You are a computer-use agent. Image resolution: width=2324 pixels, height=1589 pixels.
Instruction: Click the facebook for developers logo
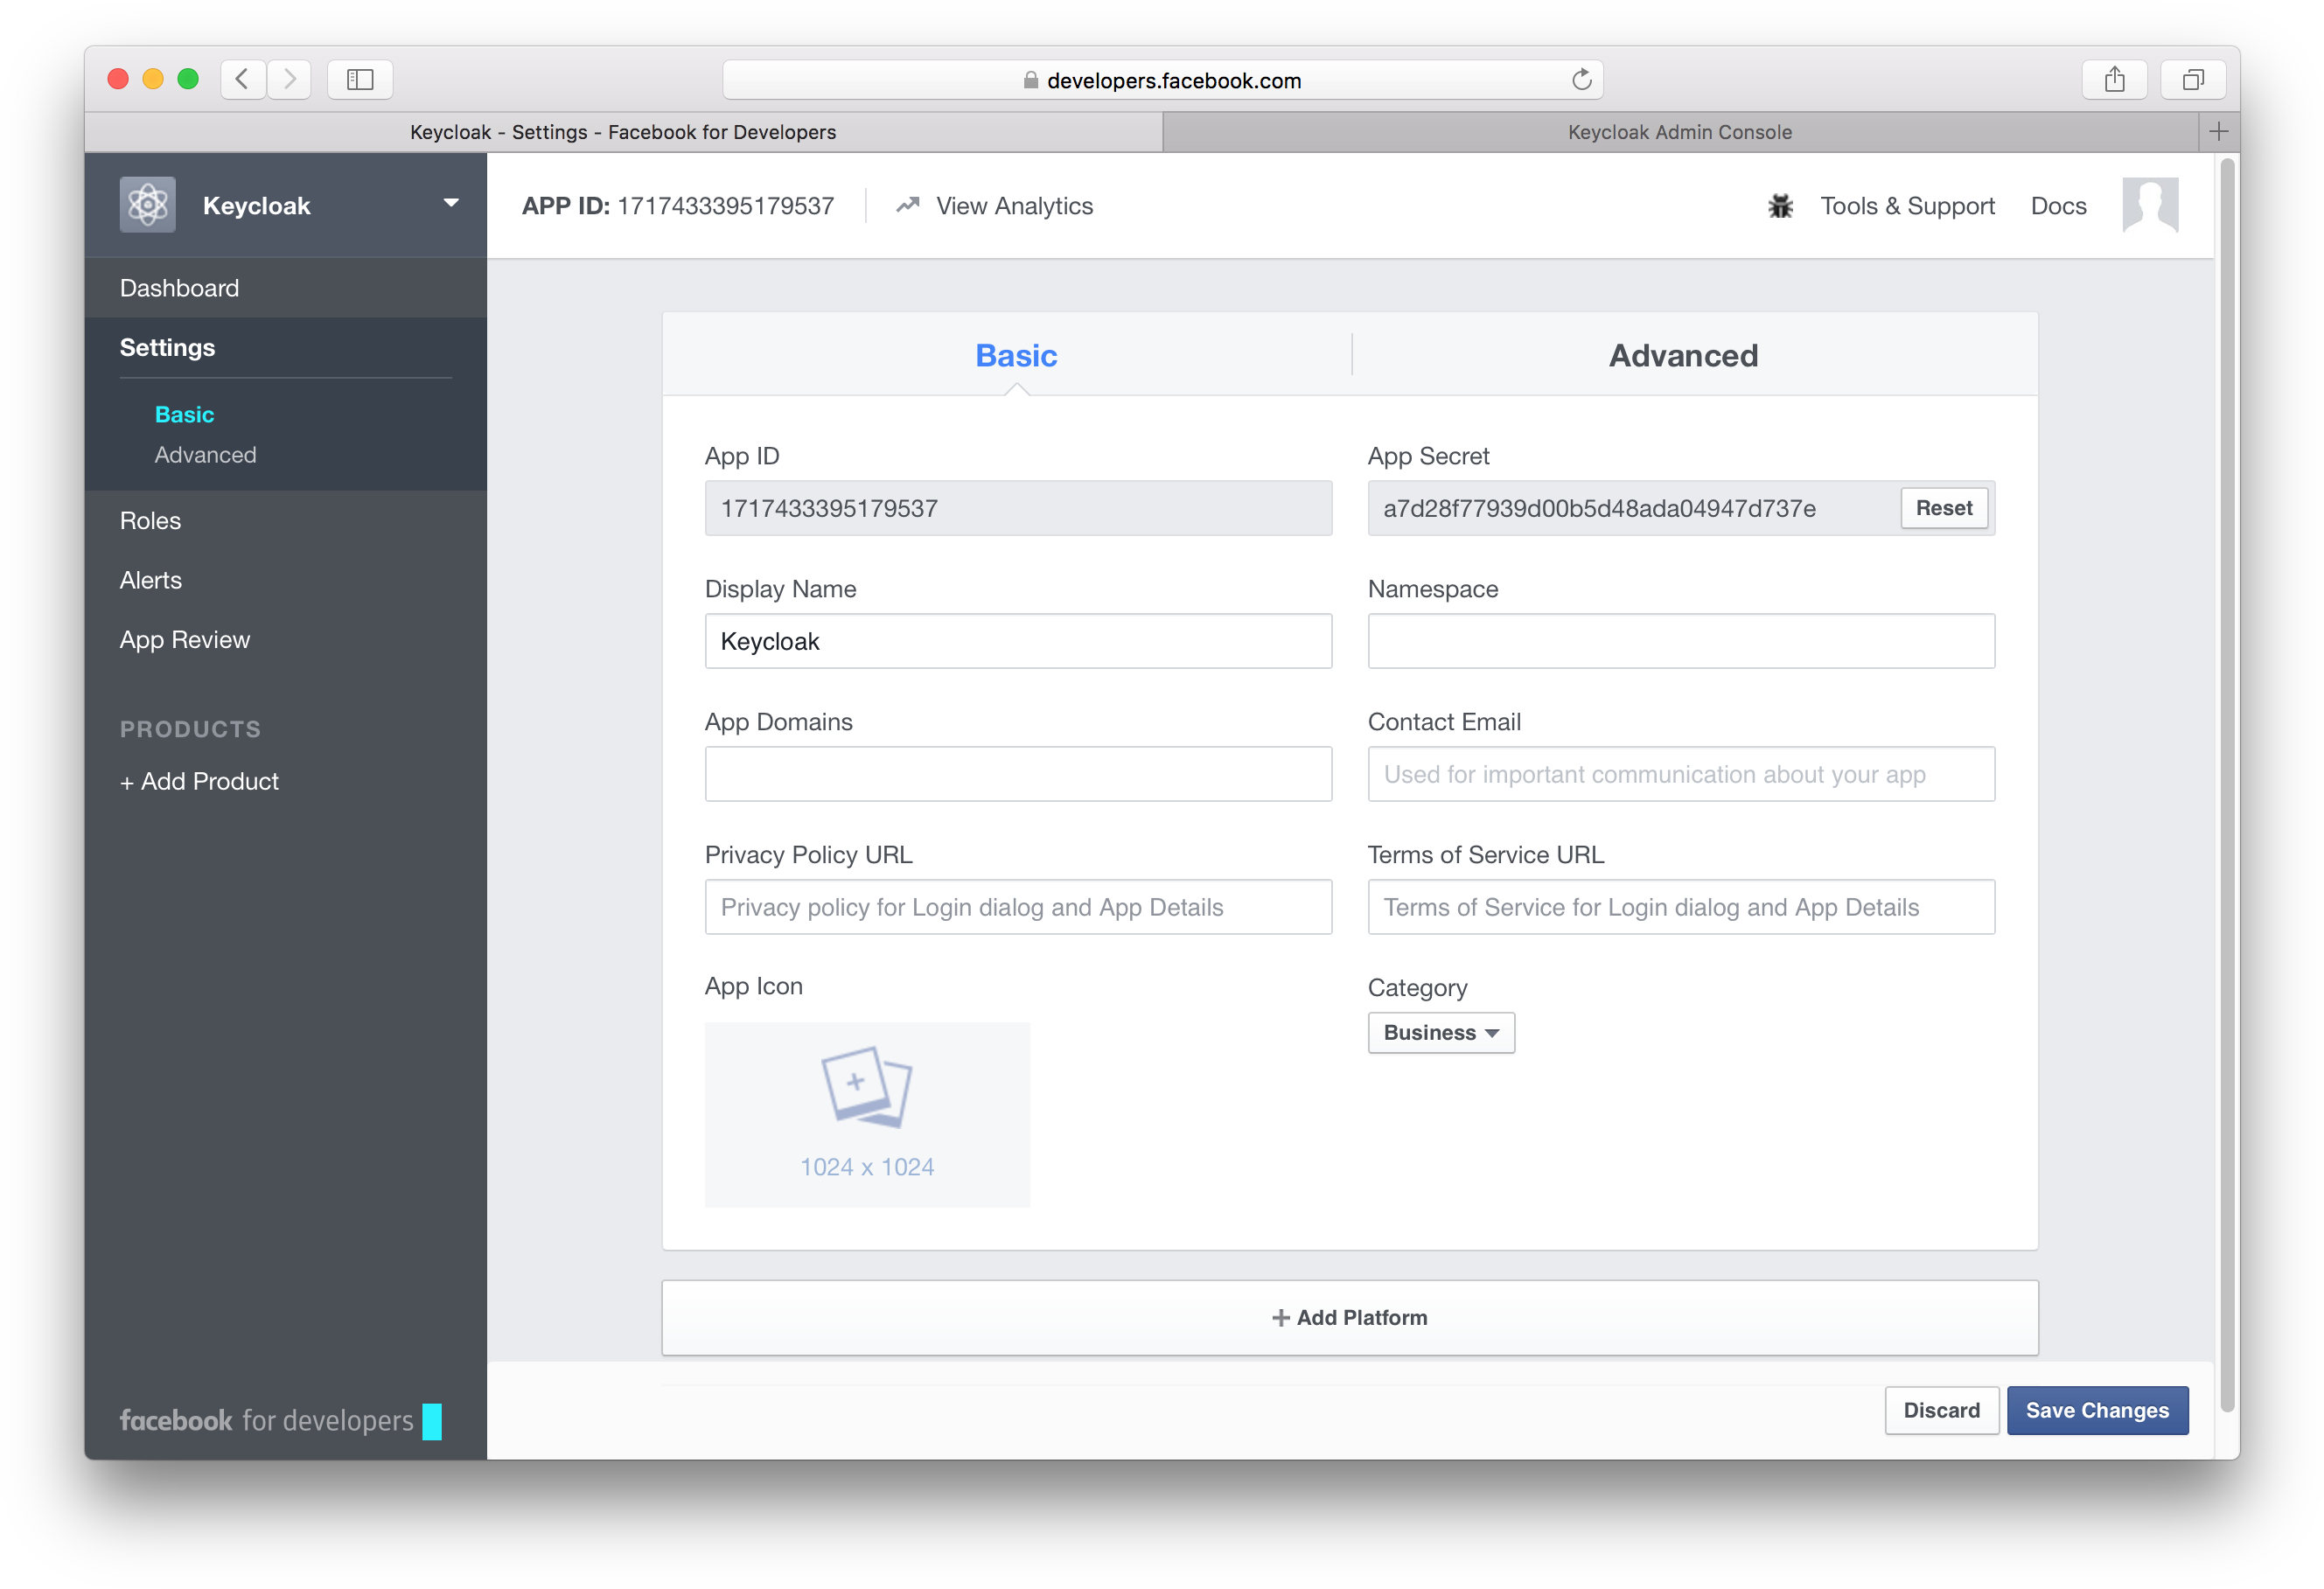[x=280, y=1420]
